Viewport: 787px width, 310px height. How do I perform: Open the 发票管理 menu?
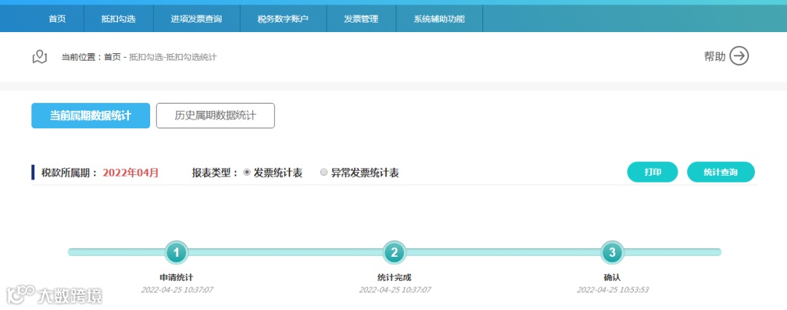[361, 19]
